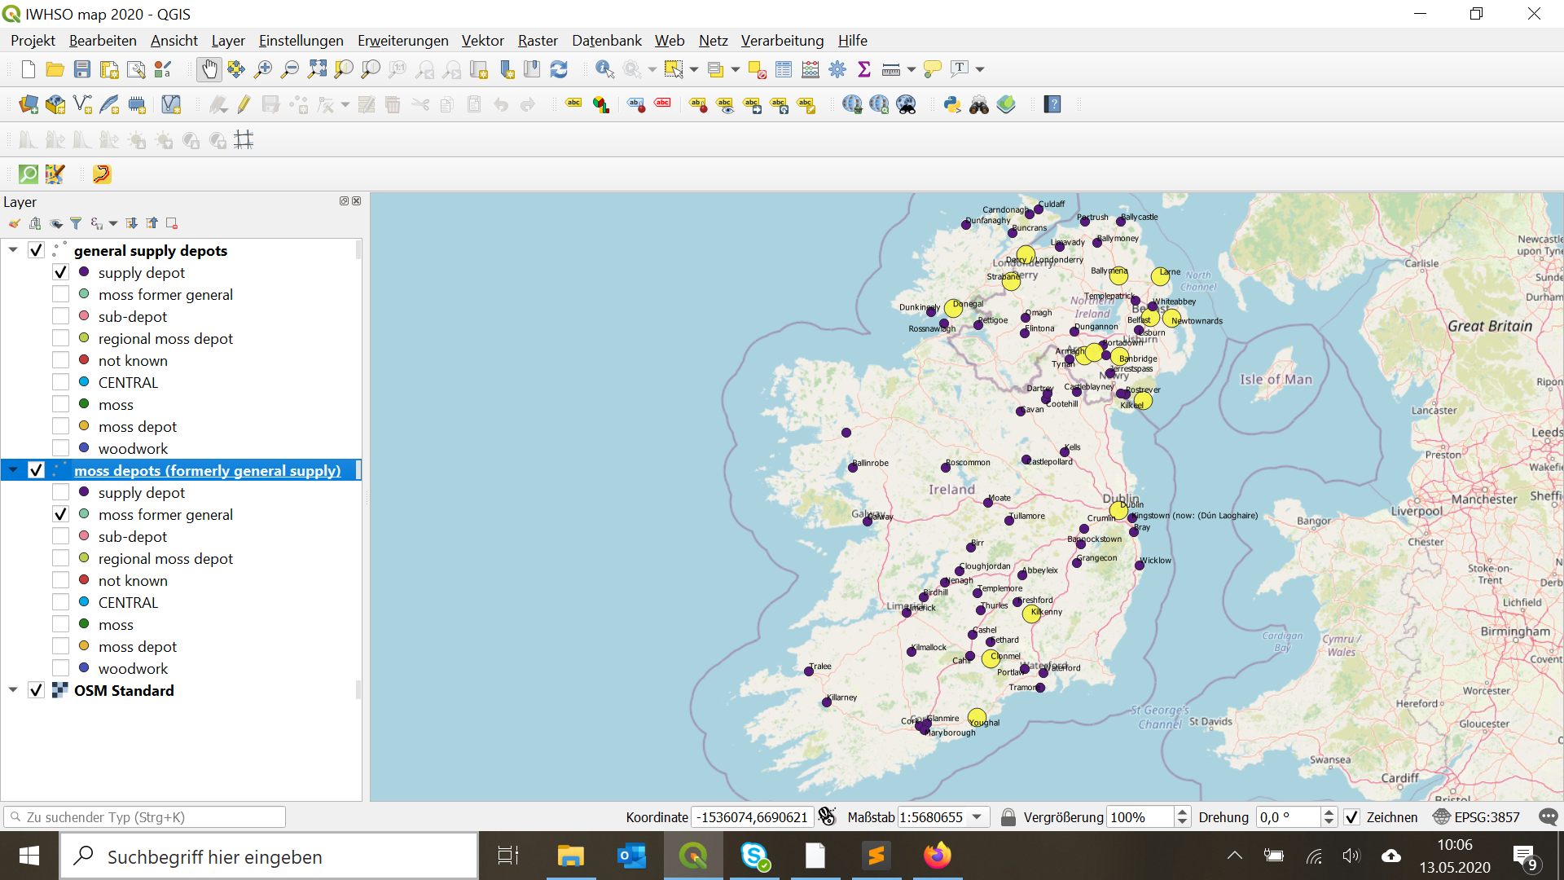The height and width of the screenshot is (880, 1564).
Task: Toggle the Zeichnen render checkbox
Action: (x=1354, y=817)
